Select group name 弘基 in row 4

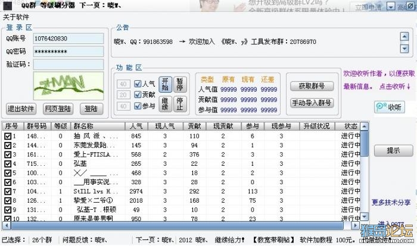click(80, 164)
